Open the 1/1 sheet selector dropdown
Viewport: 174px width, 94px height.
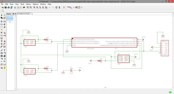(x=19, y=7)
